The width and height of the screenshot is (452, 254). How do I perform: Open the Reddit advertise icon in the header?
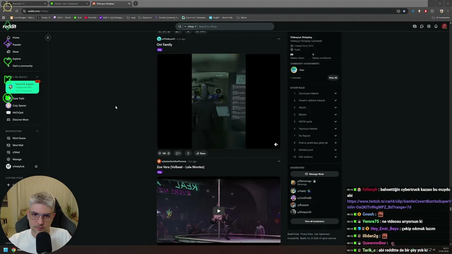coord(415,26)
